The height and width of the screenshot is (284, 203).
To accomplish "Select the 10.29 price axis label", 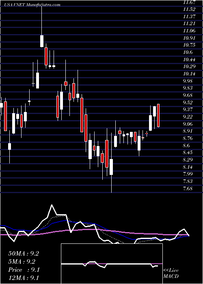I will point(189,67).
